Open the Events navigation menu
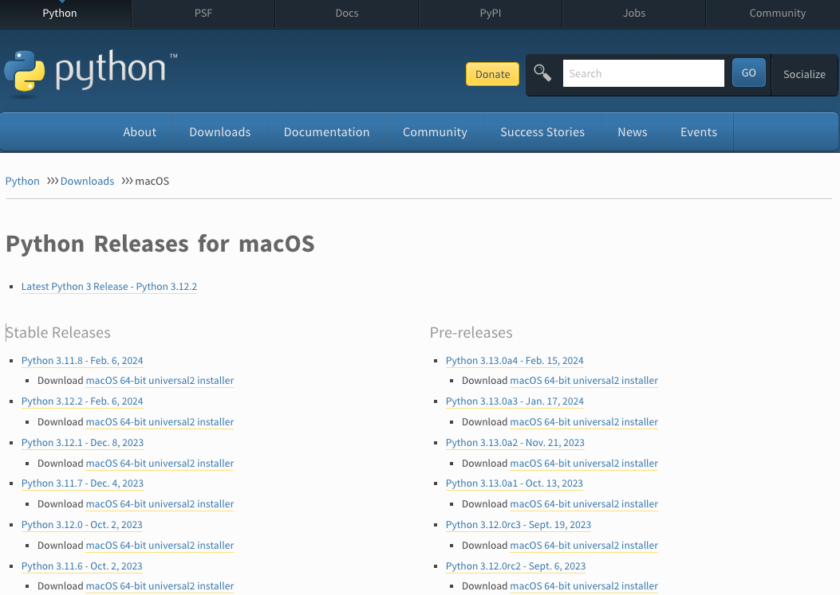The width and height of the screenshot is (840, 595). (x=699, y=132)
